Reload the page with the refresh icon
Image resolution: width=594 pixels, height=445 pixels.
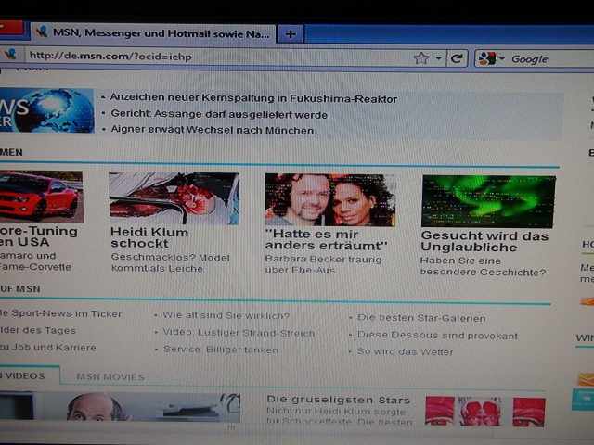[x=457, y=58]
